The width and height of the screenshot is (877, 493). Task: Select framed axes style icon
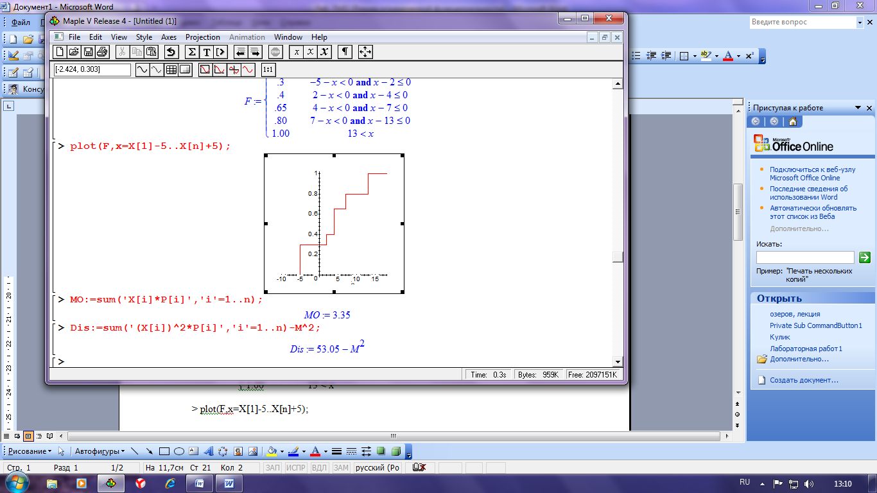219,69
